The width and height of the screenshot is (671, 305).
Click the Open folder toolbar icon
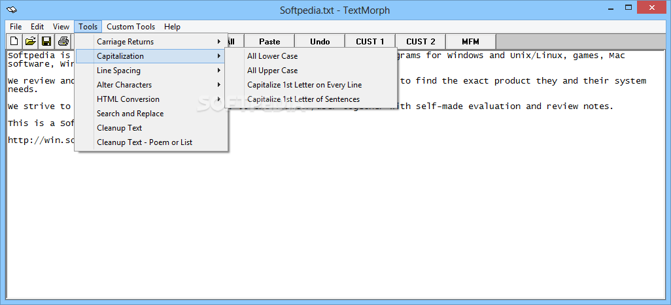pyautogui.click(x=30, y=41)
